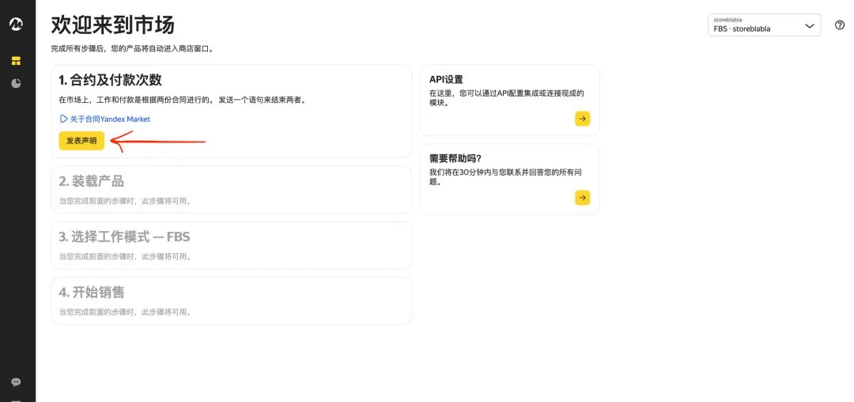Select step 2. 装载产品
The width and height of the screenshot is (854, 402).
click(x=91, y=181)
